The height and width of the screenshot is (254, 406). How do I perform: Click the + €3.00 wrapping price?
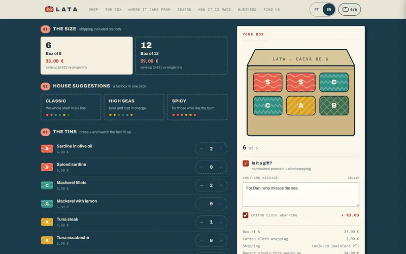point(350,215)
